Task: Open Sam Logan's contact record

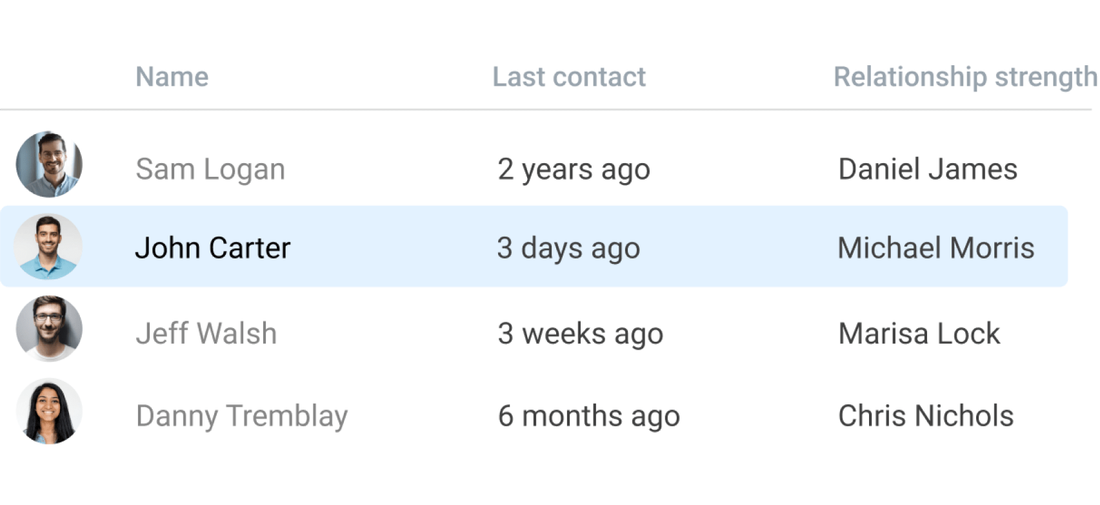Action: coord(210,170)
